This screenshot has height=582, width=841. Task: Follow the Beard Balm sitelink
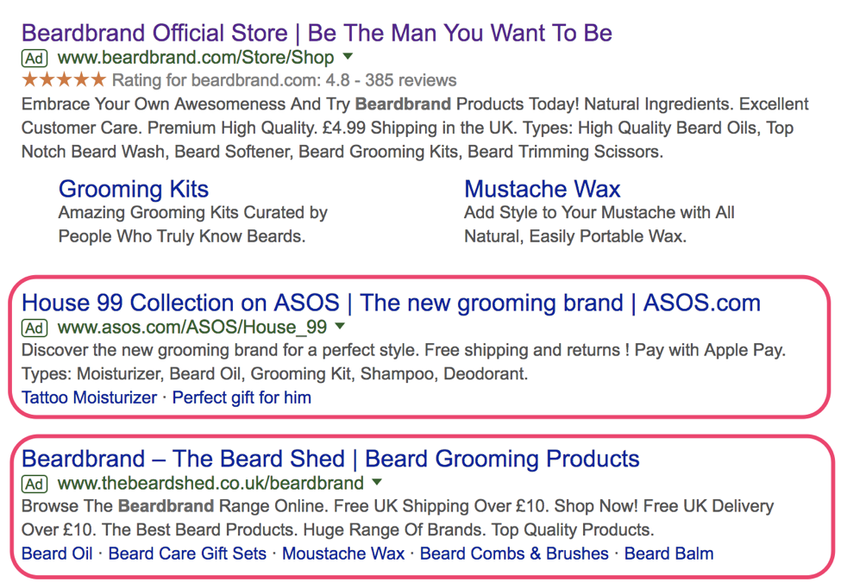point(668,554)
